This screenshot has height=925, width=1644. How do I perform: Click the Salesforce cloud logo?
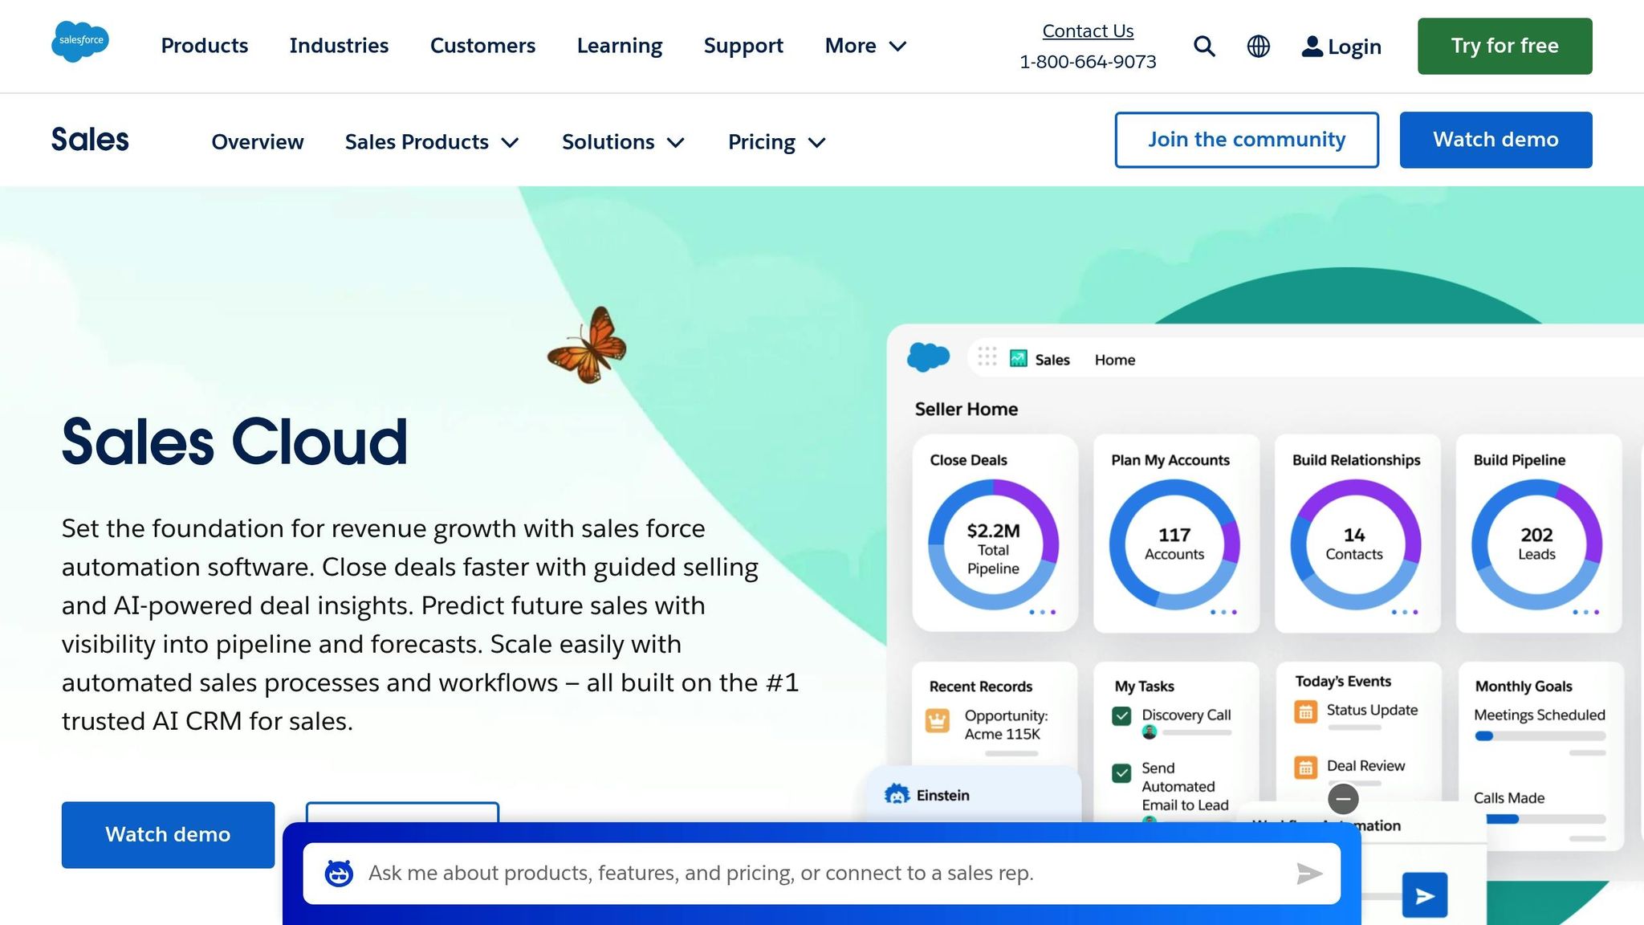(80, 41)
